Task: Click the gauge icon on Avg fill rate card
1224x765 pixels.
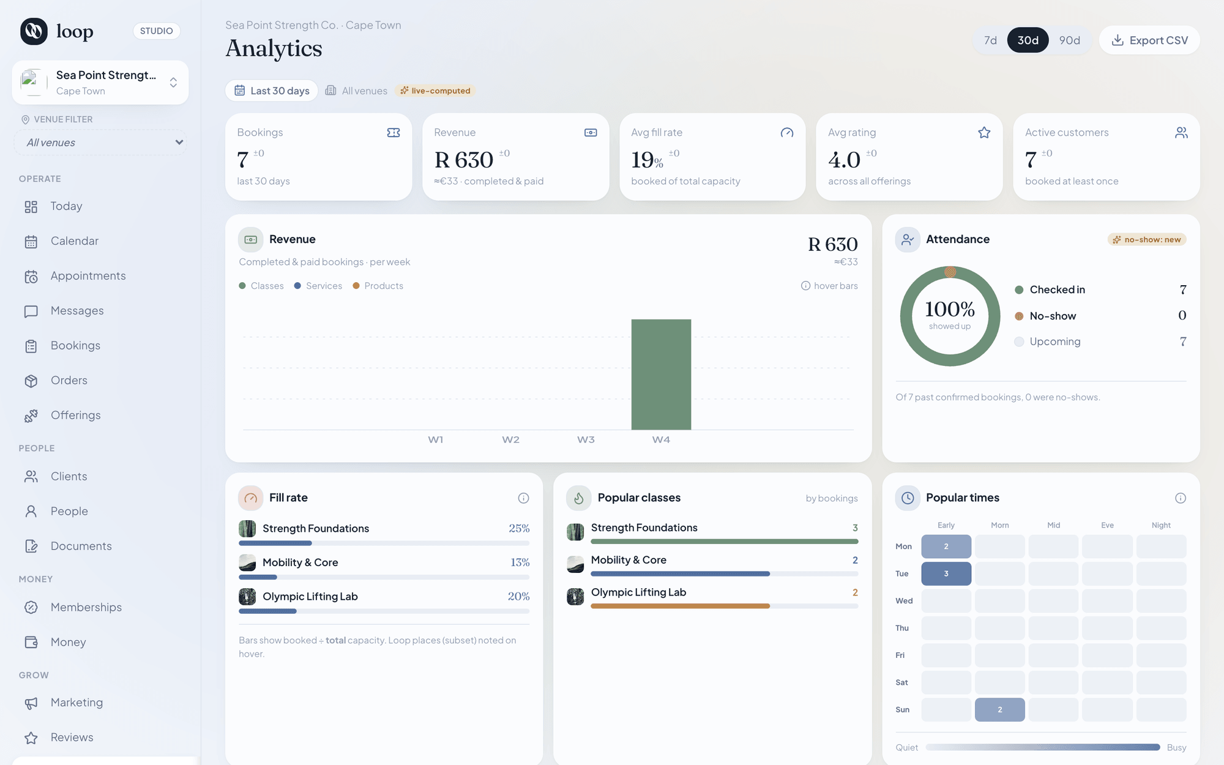Action: (787, 133)
